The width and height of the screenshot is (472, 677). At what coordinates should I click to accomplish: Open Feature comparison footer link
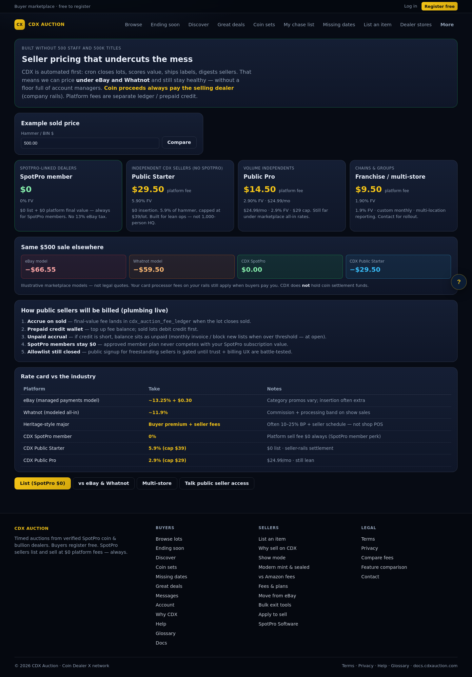[x=384, y=567]
